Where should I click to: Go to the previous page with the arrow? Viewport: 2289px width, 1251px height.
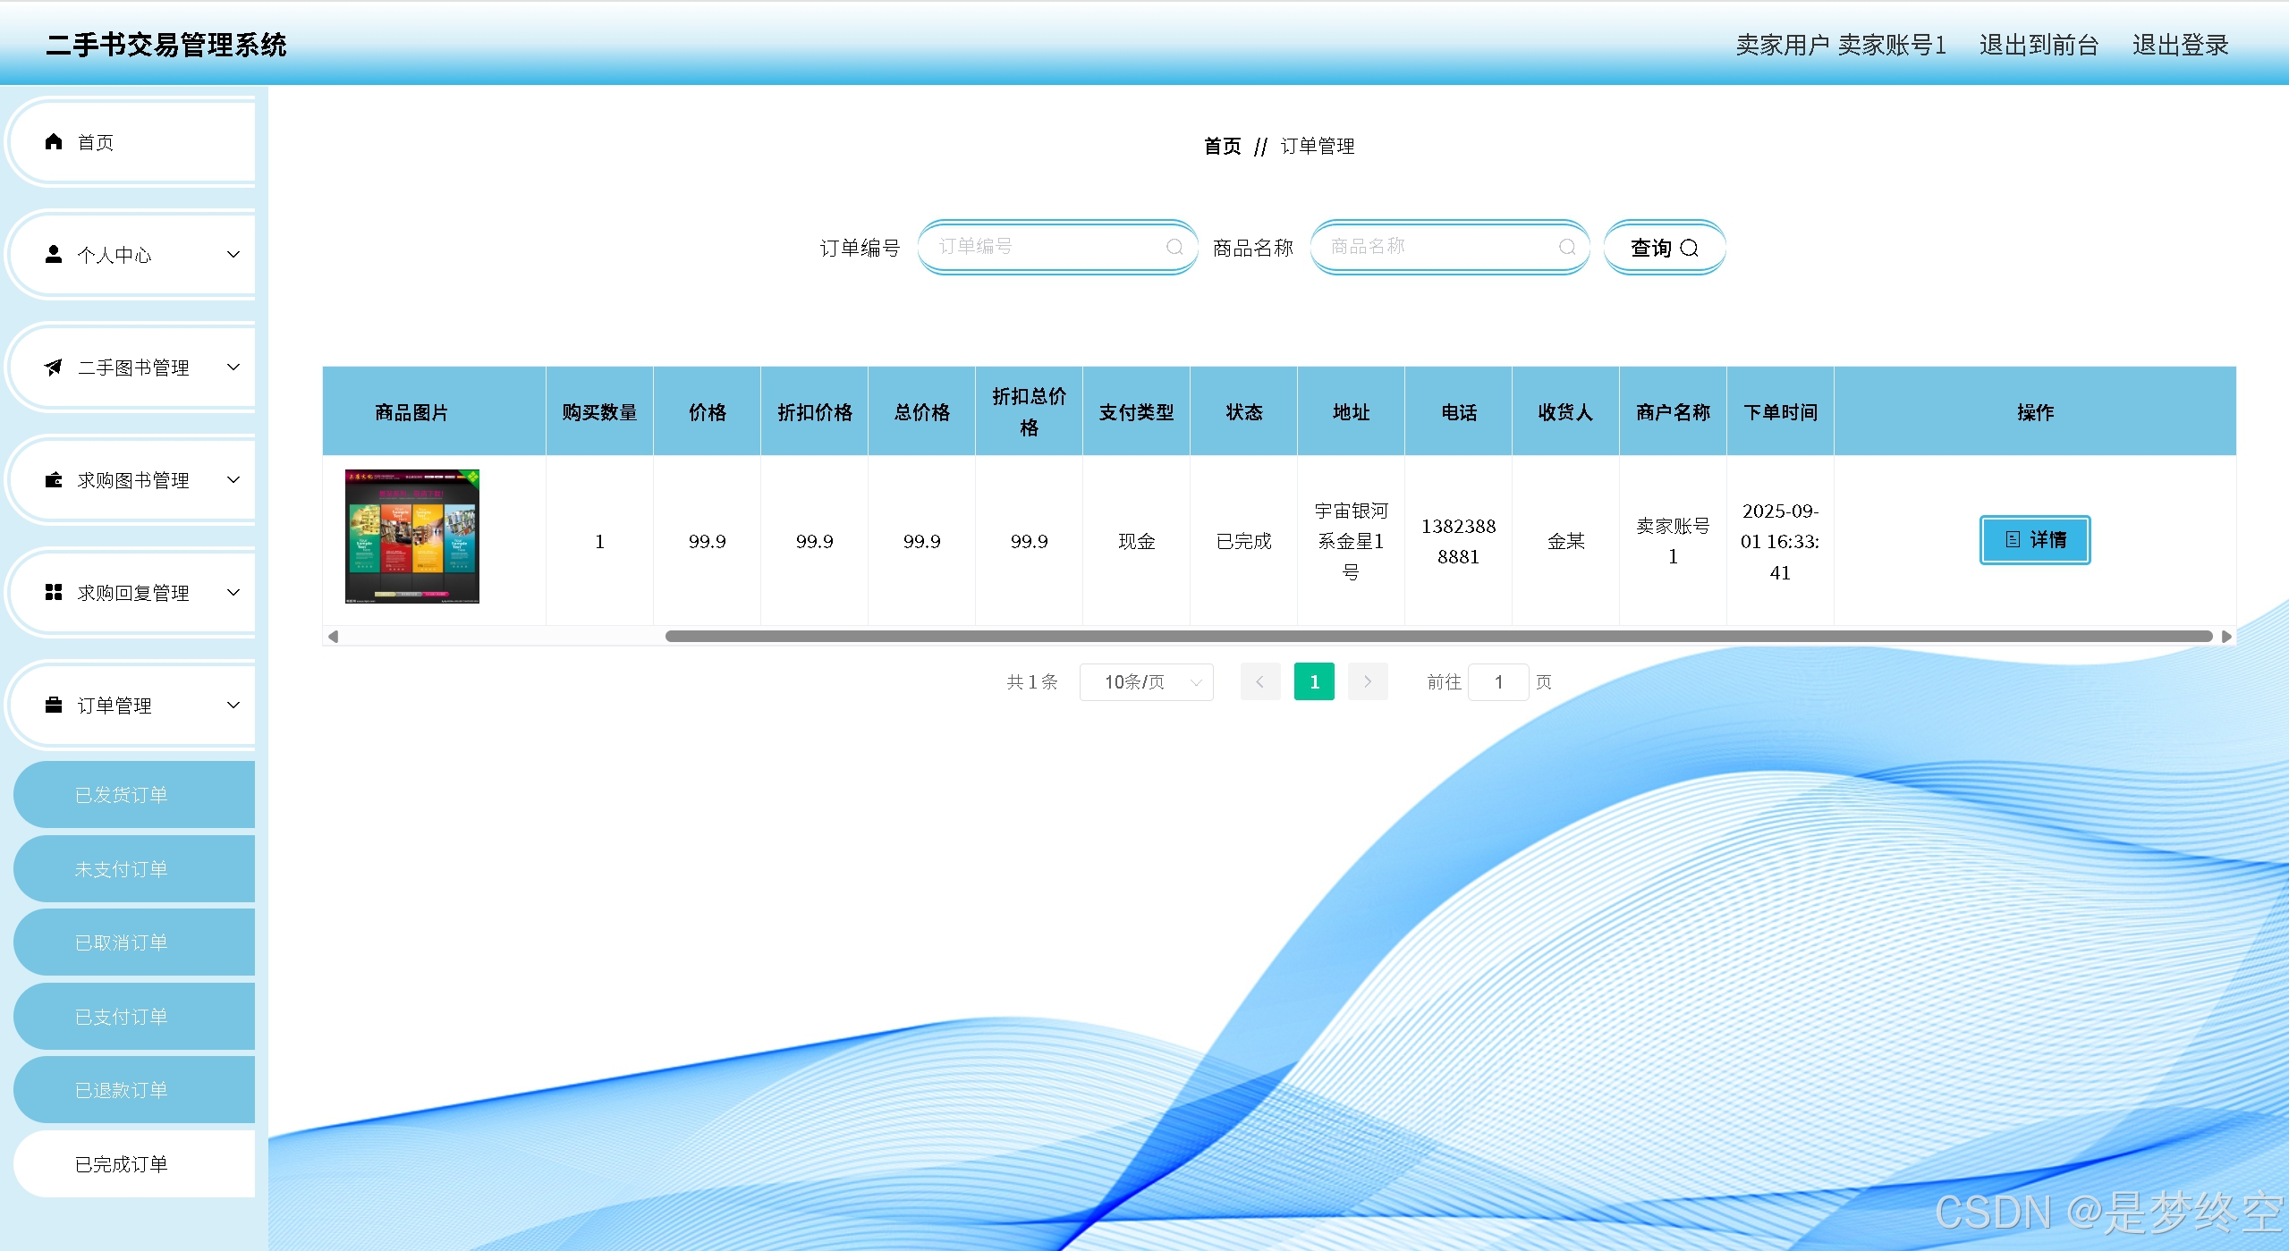(1260, 681)
